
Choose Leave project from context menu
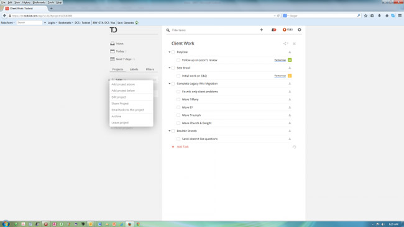[x=120, y=123]
